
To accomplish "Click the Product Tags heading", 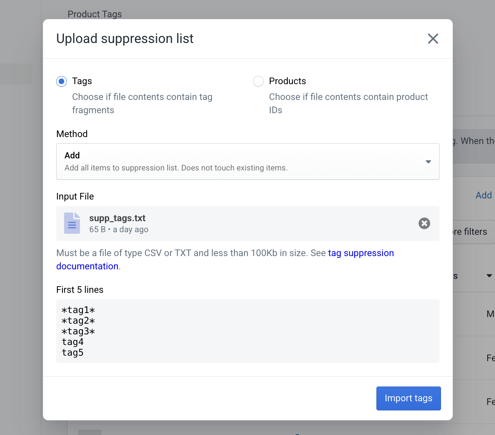I will [x=94, y=14].
